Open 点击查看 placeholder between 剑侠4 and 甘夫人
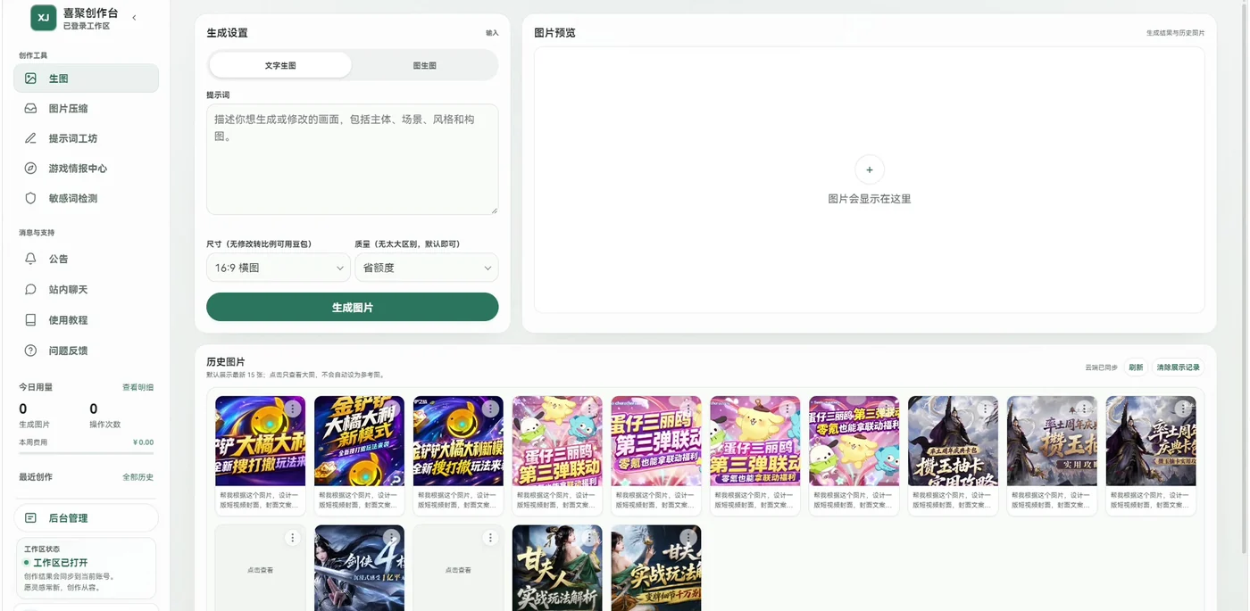The height and width of the screenshot is (611, 1250). pyautogui.click(x=458, y=568)
